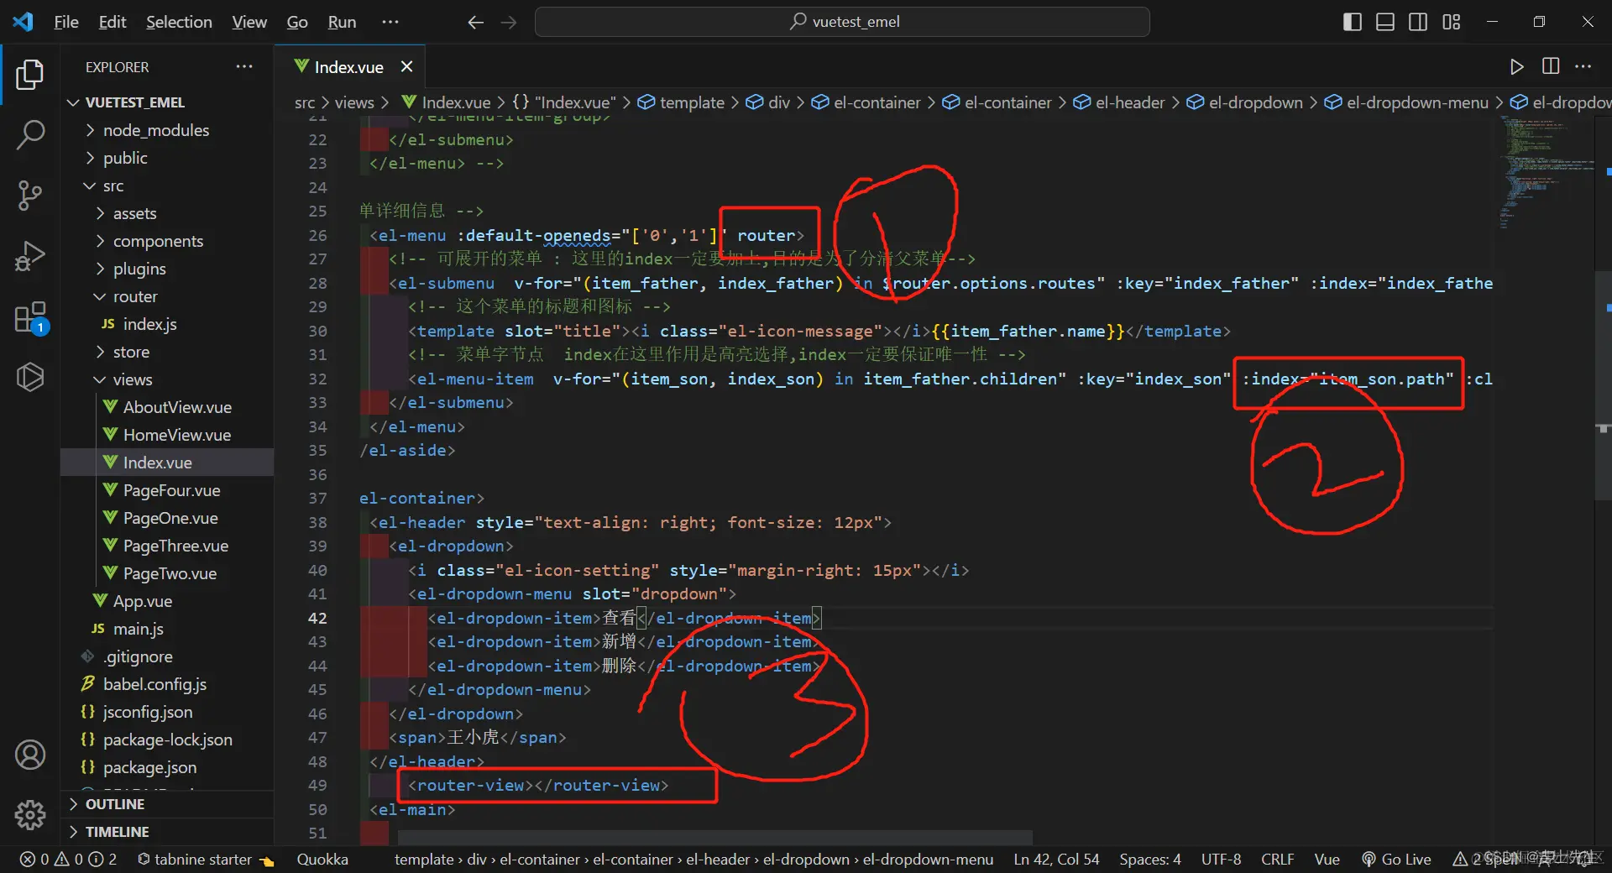Open the Go menu

(x=297, y=22)
